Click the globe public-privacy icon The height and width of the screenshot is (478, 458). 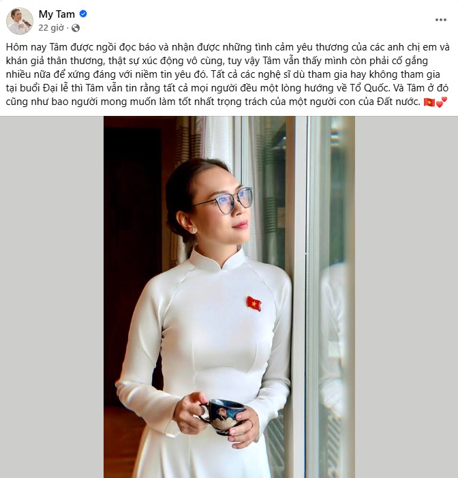pos(76,28)
